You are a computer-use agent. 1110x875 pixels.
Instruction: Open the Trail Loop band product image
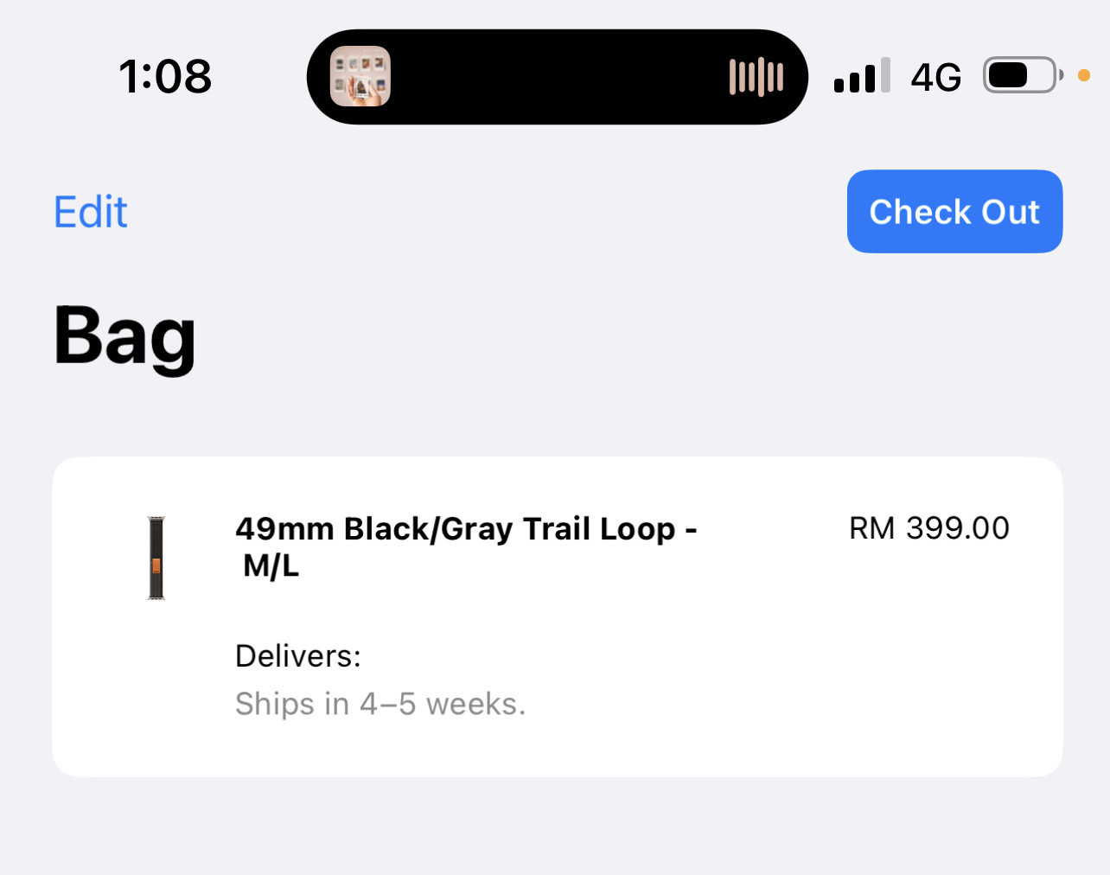156,558
